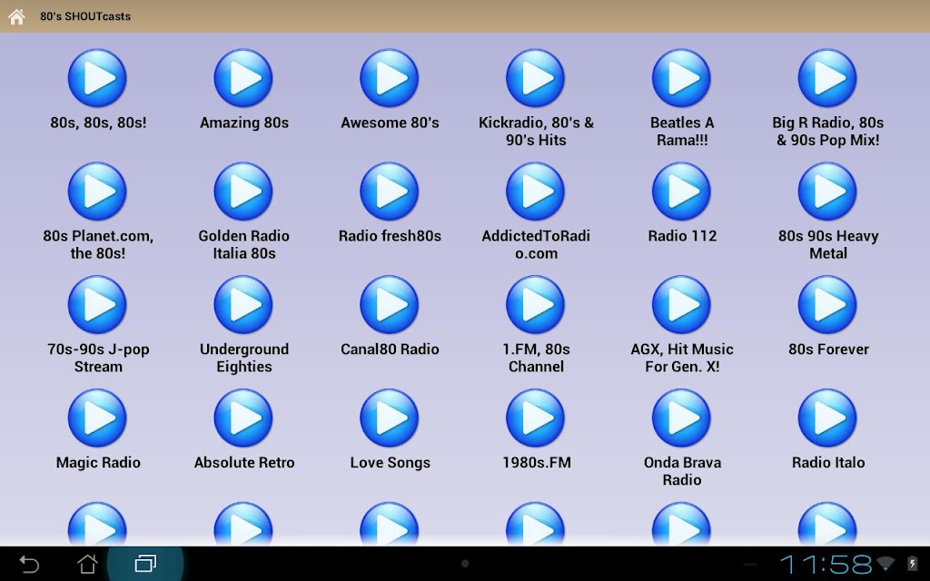Open the 11:58 system clock panel
The height and width of the screenshot is (581, 930).
(826, 564)
